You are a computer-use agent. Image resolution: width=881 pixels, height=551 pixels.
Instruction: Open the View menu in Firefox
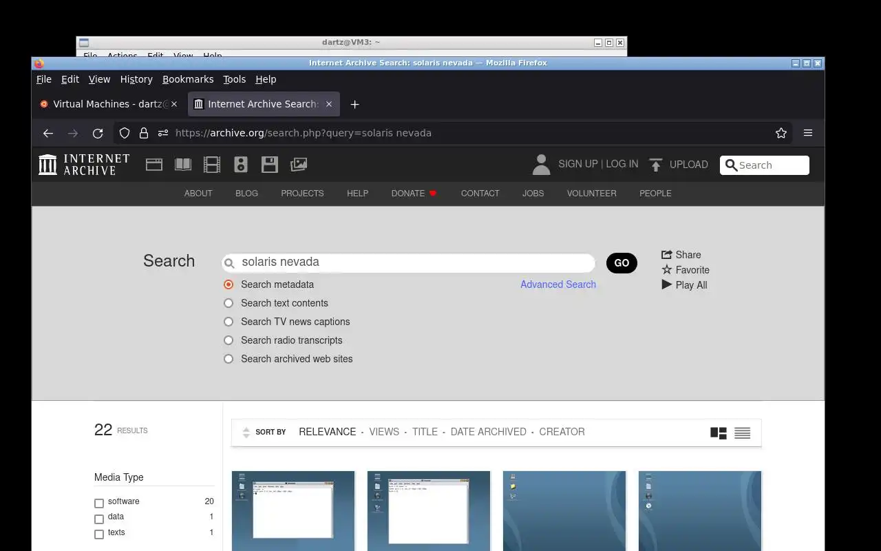(x=99, y=79)
